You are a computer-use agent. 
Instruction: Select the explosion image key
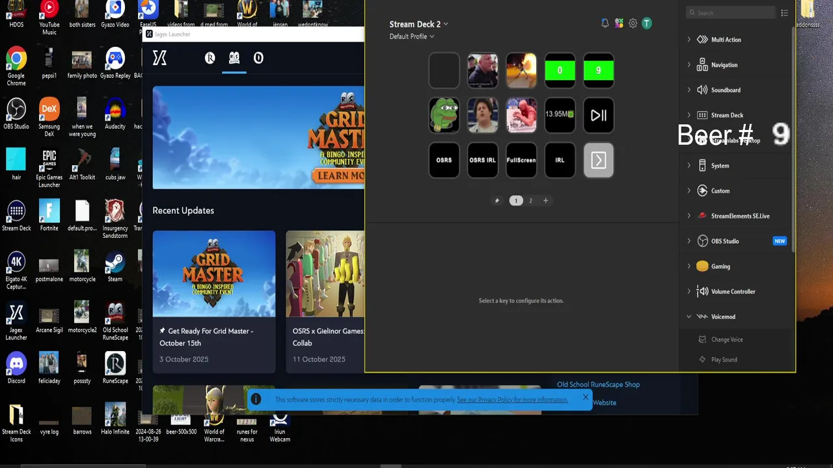point(521,70)
